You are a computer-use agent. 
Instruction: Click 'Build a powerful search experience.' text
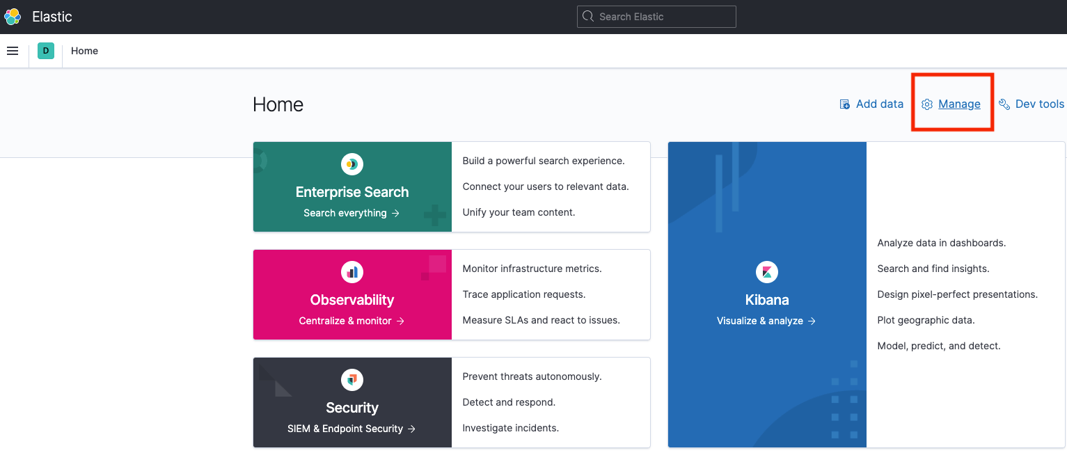tap(544, 161)
